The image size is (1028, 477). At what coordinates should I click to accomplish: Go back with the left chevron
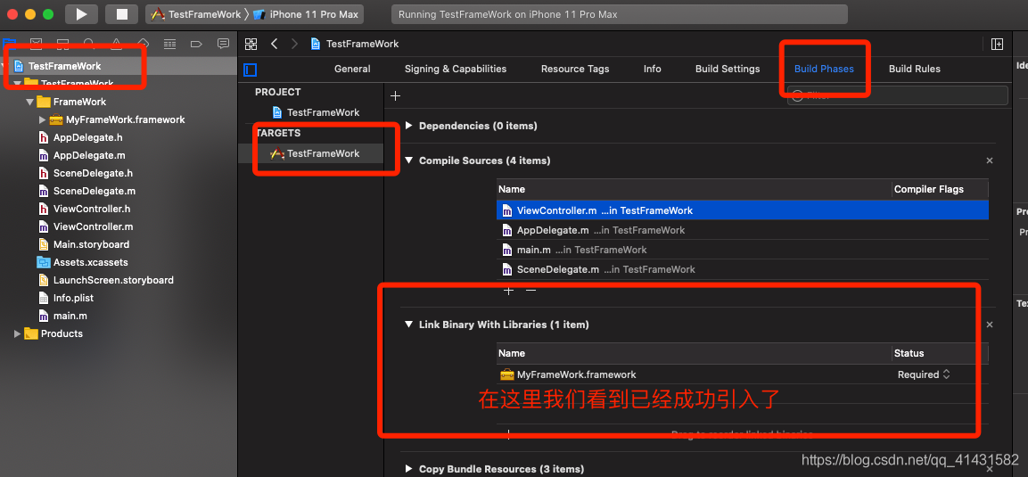(x=274, y=44)
